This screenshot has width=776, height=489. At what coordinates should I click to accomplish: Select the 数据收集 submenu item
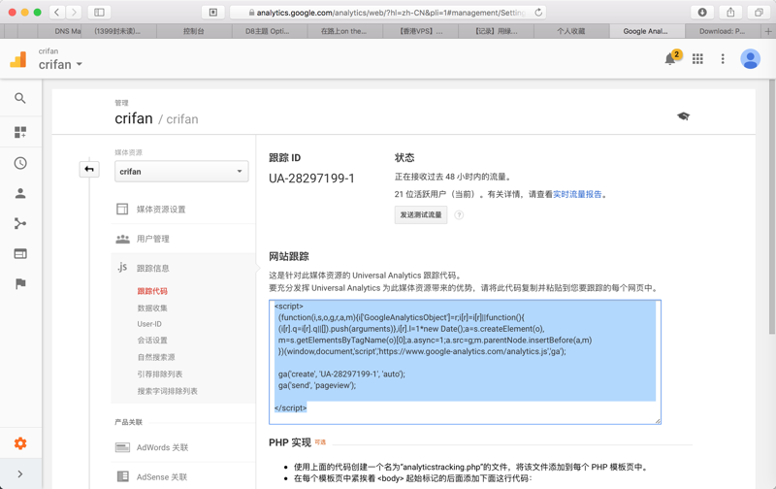click(x=152, y=308)
